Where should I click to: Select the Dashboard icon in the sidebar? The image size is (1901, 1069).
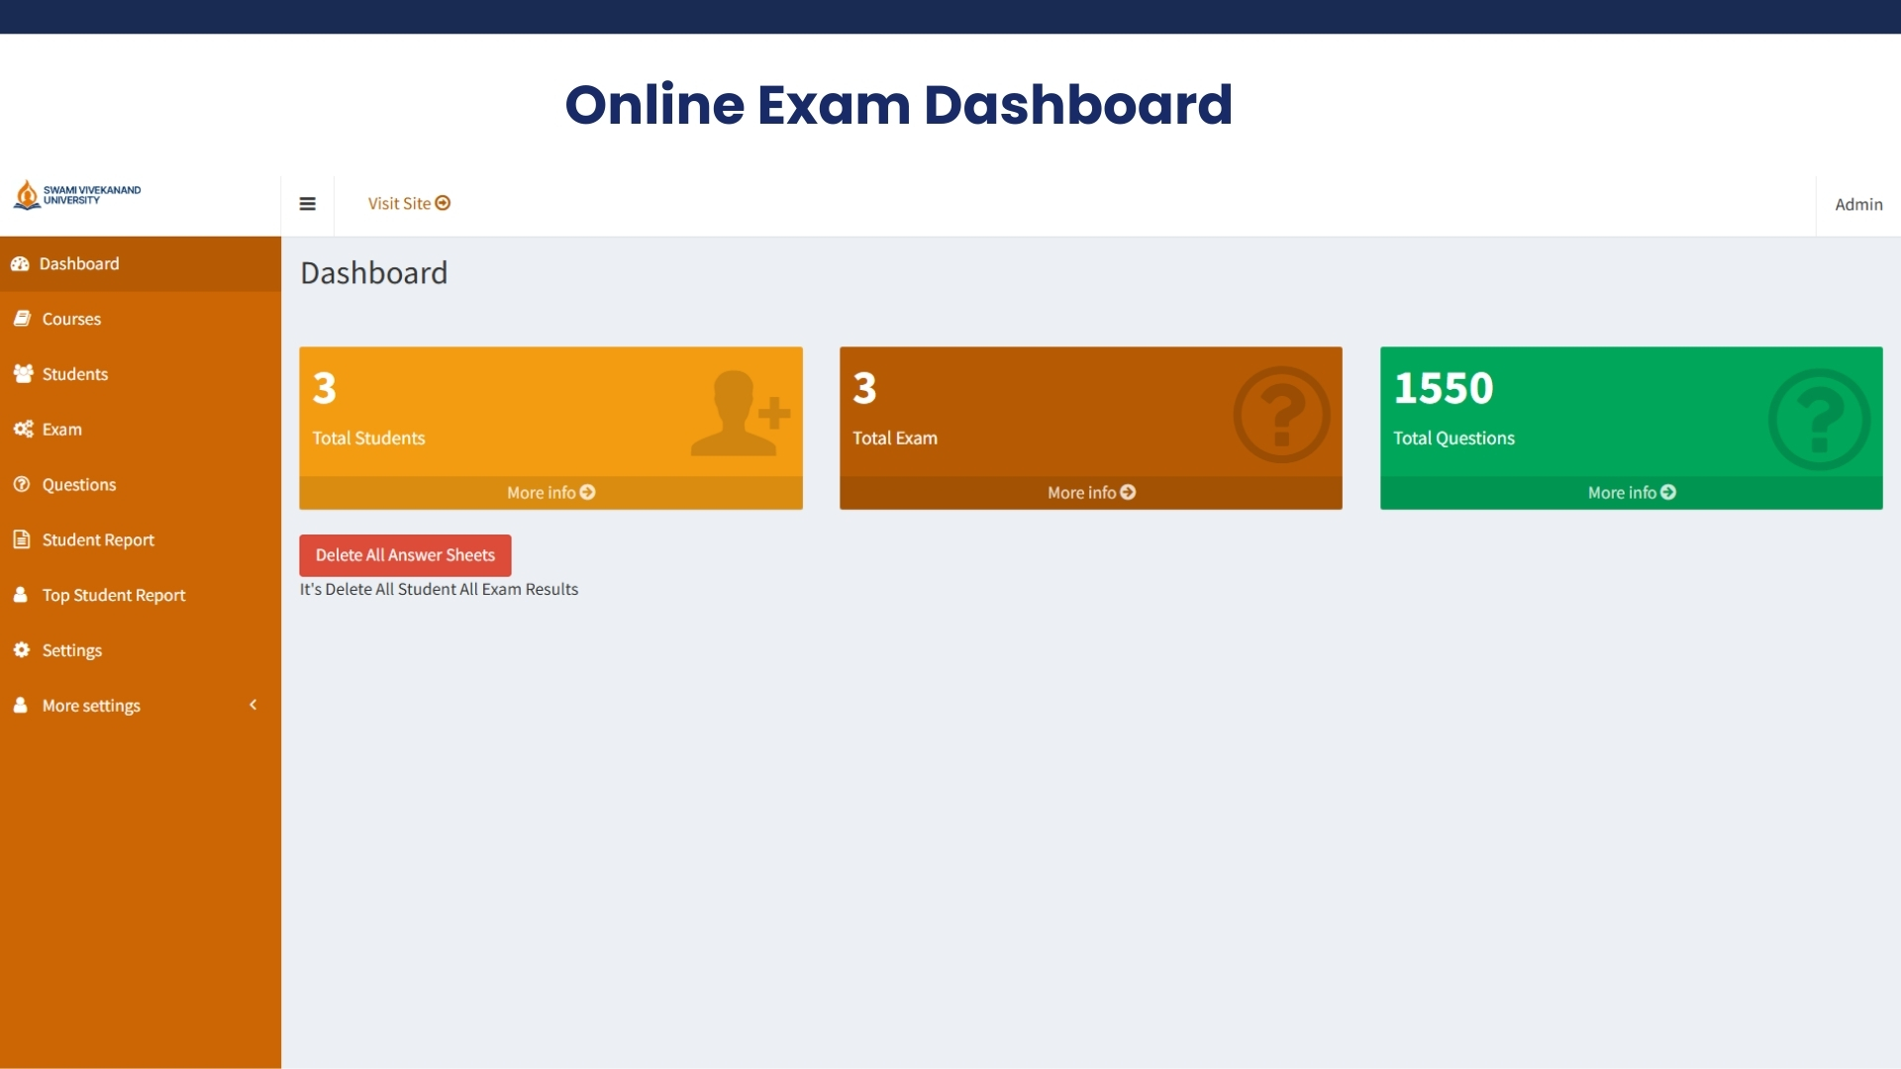pos(21,263)
